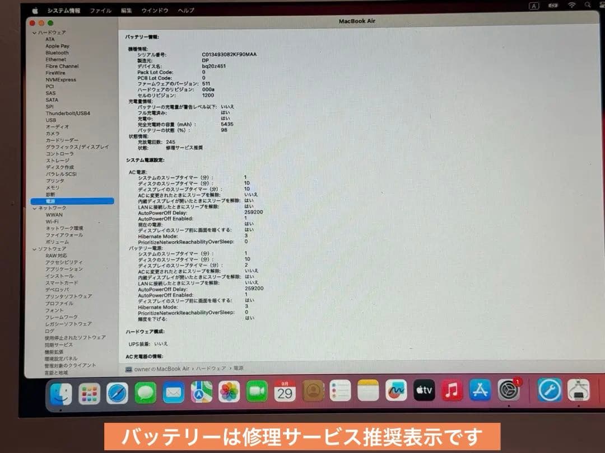Open the ファイル menu
This screenshot has width=605, height=453.
coord(101,11)
